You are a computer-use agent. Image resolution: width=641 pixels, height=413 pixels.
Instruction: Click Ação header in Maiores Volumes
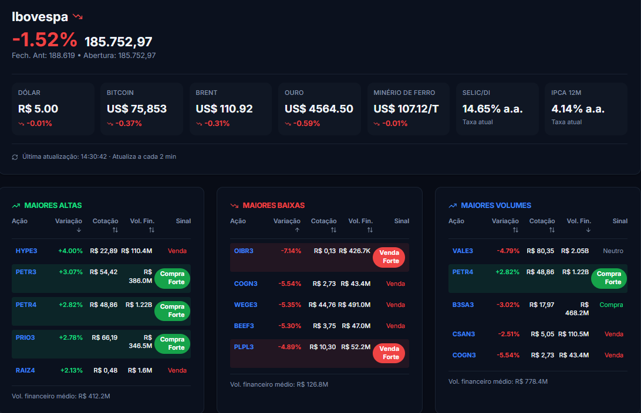[x=456, y=221]
